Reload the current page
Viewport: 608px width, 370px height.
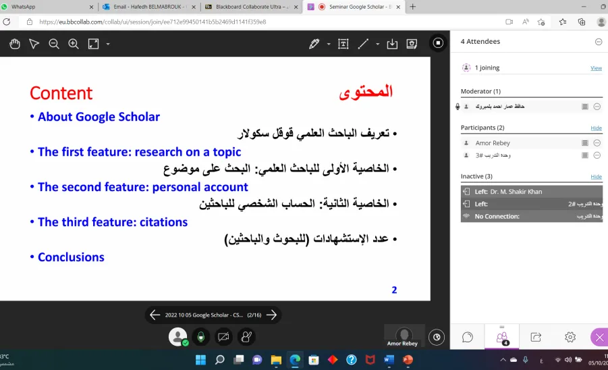point(7,22)
